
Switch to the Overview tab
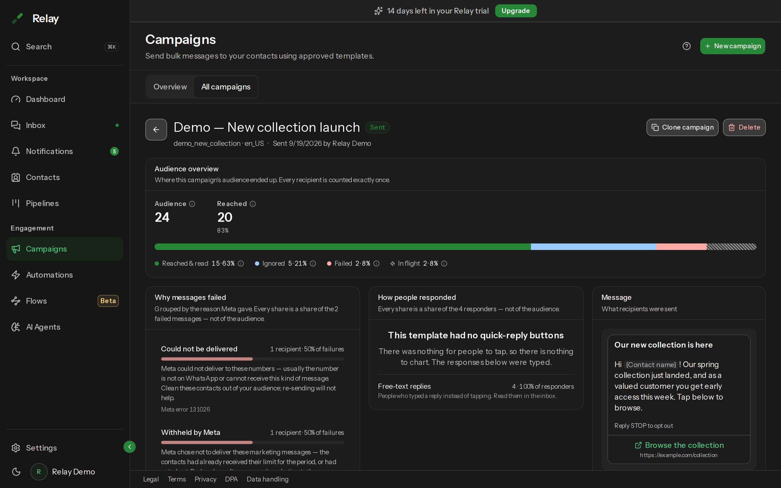tap(170, 87)
